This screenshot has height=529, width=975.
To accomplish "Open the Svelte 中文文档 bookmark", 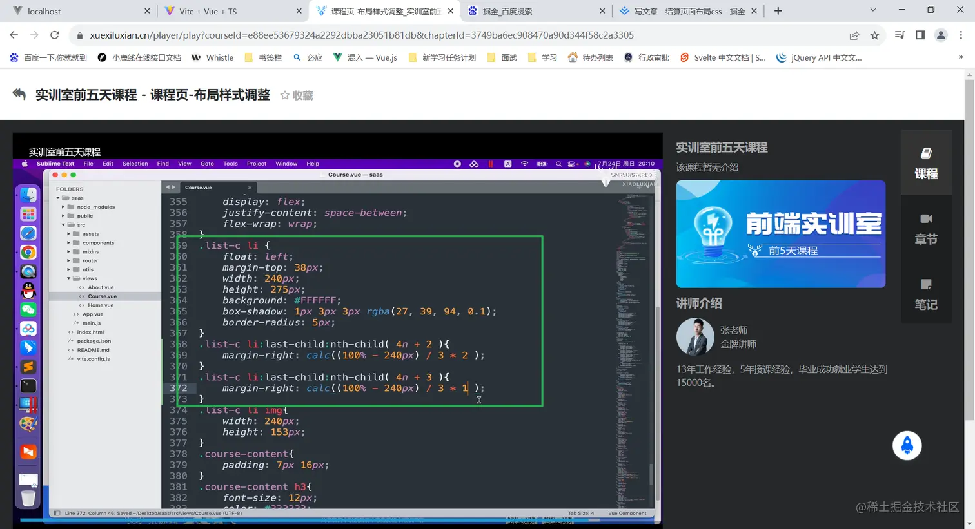I will (x=723, y=57).
